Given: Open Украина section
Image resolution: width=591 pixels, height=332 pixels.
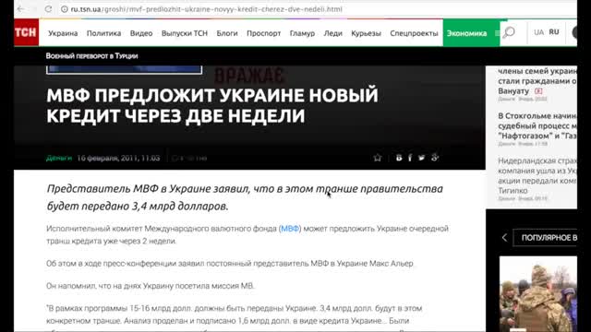Looking at the screenshot, I should [63, 33].
